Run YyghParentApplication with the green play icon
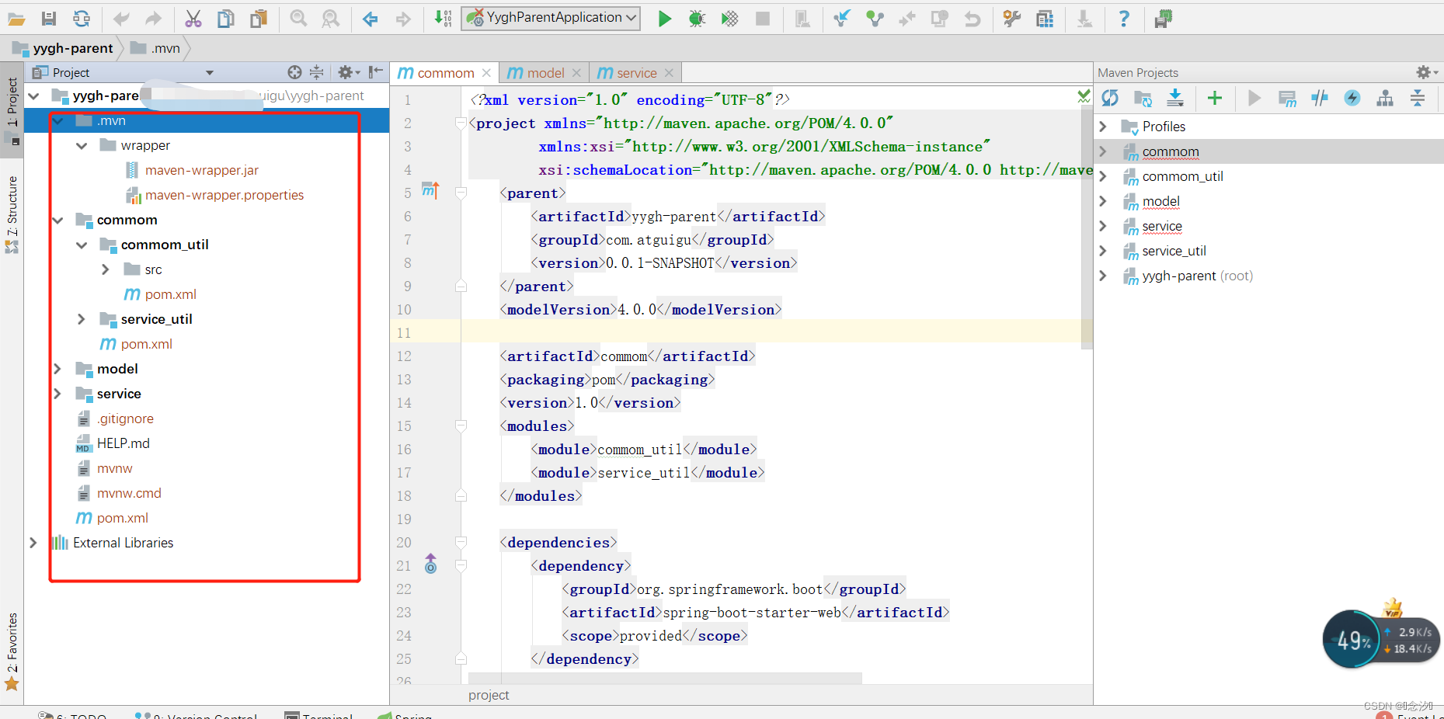The width and height of the screenshot is (1444, 719). tap(665, 19)
